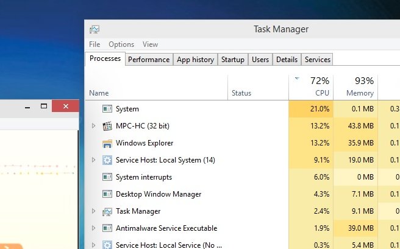The image size is (400, 249).
Task: Click the CPU column sort arrow
Action: (297, 79)
